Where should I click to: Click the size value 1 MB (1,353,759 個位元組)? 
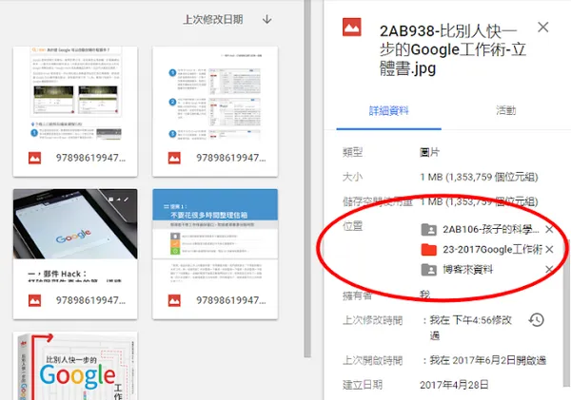coord(479,177)
